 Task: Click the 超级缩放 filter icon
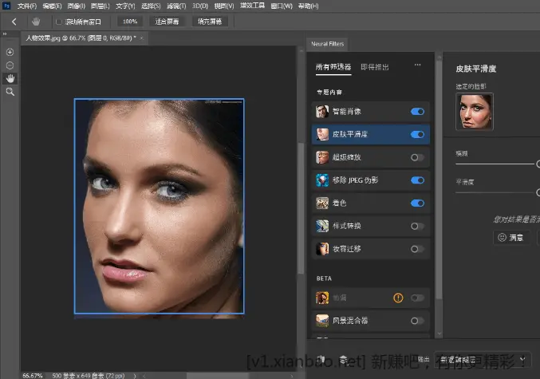[x=322, y=157]
